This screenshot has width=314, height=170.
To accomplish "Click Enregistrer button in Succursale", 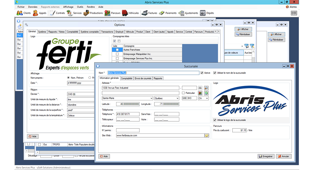I will coord(266,156).
